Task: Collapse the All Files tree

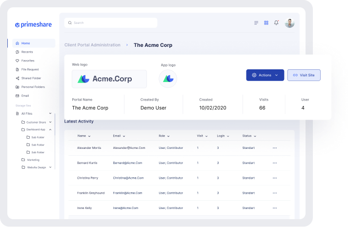Action: click(x=50, y=113)
